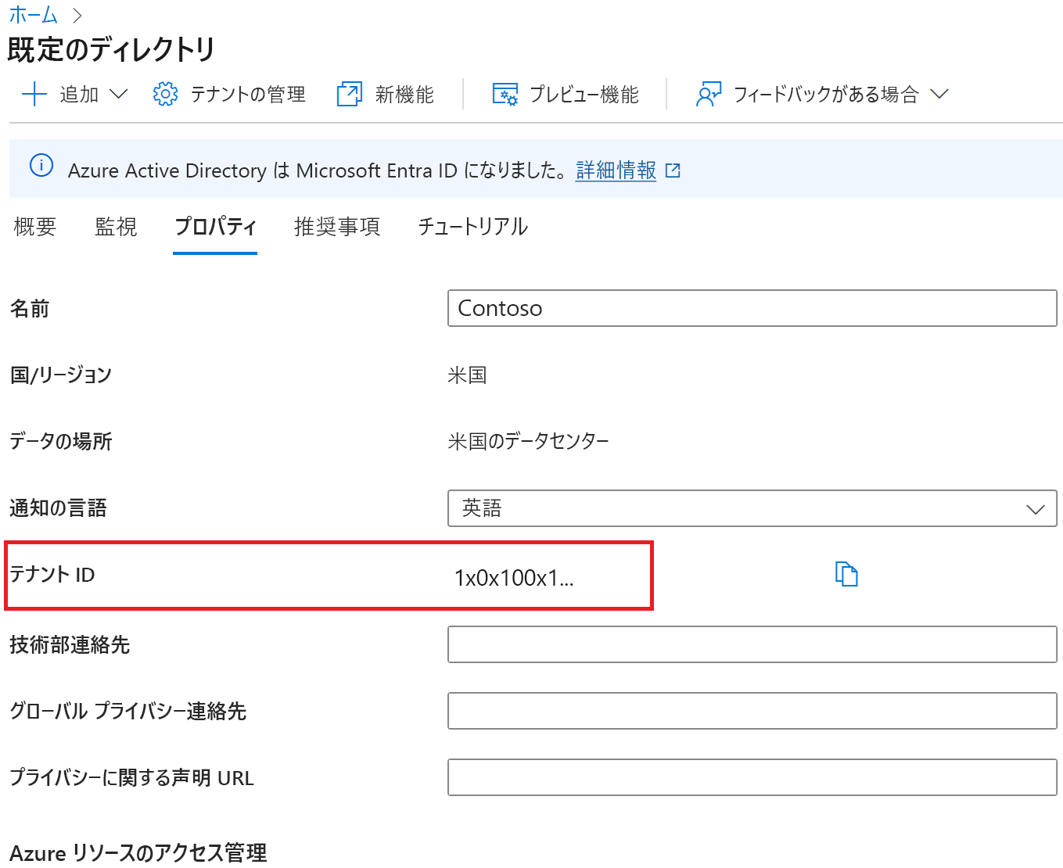Switch to the 概要 tab
This screenshot has width=1063, height=868.
(x=35, y=227)
